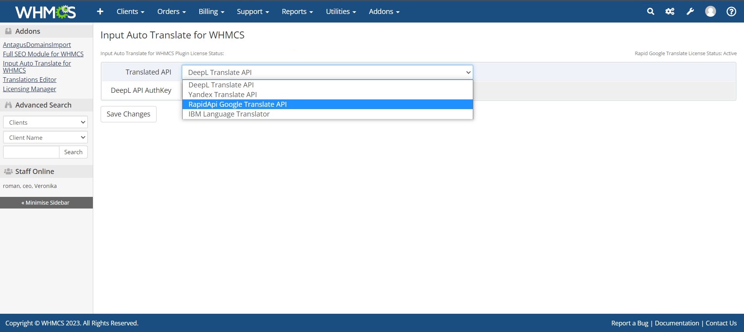Open the user account avatar
Viewport: 744px width, 332px height.
(710, 12)
